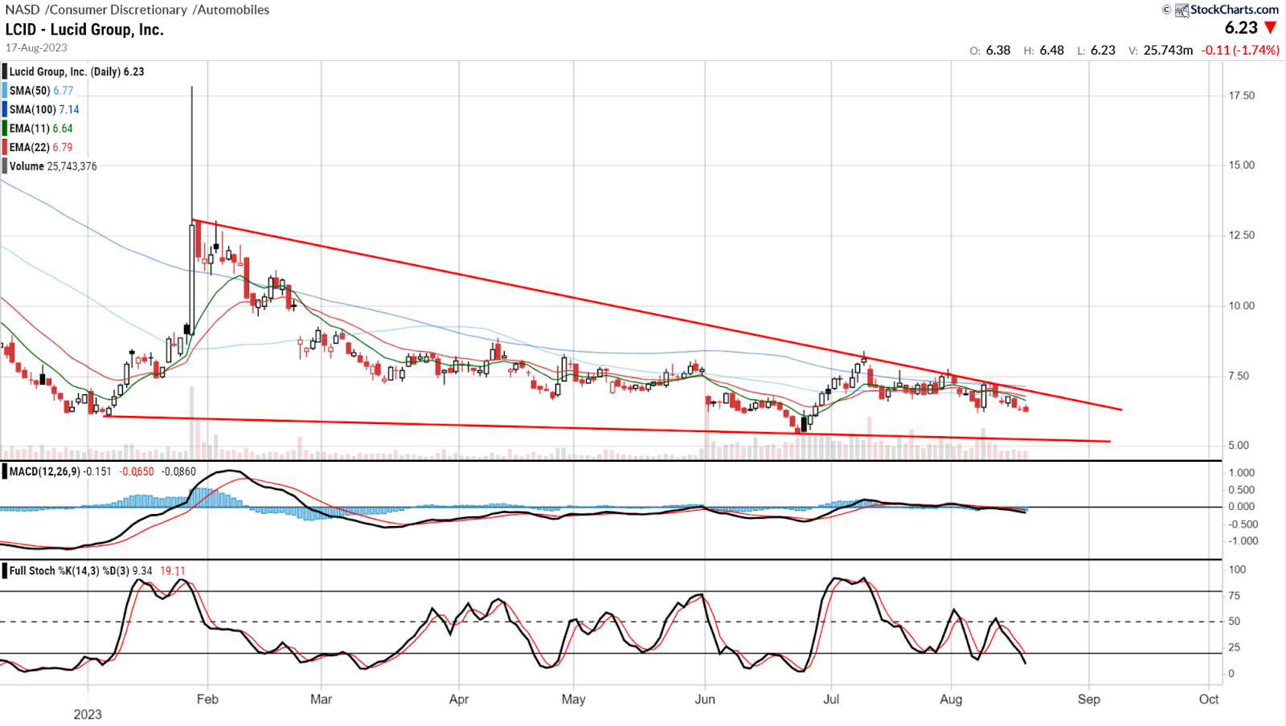The width and height of the screenshot is (1286, 726).
Task: Click the Jun label on the time axis
Action: point(705,699)
